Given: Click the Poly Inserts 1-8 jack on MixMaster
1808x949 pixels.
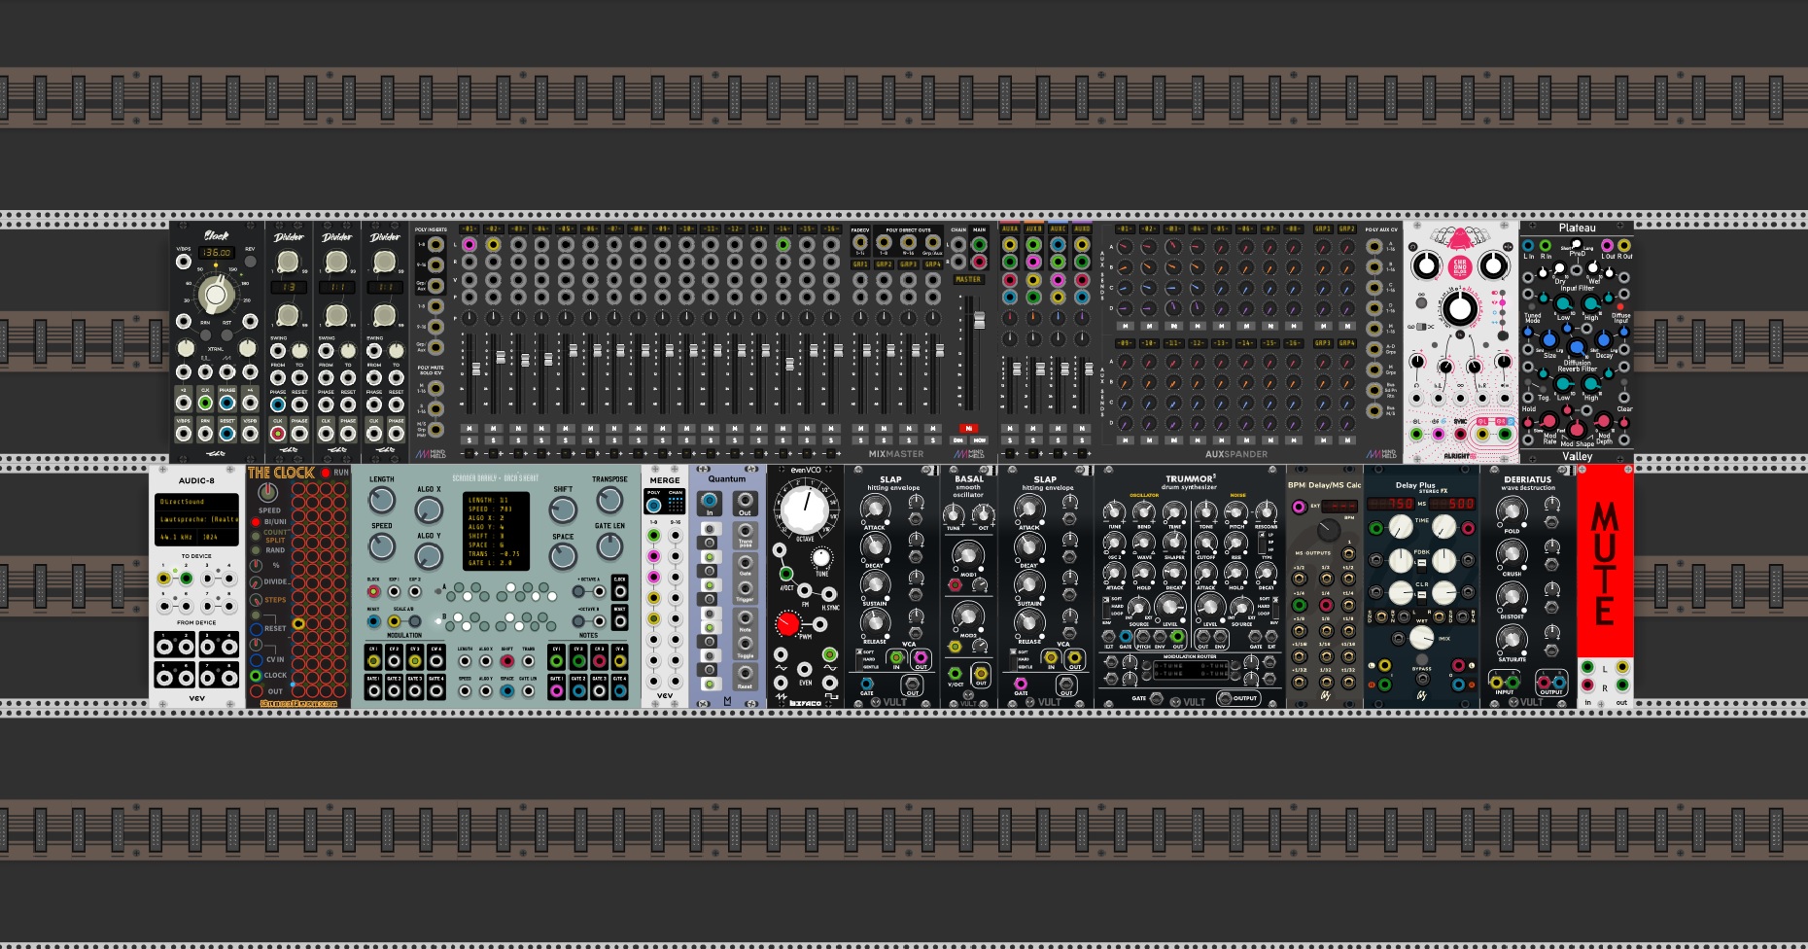Looking at the screenshot, I should [x=435, y=245].
